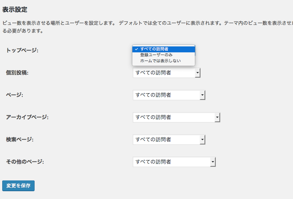The height and width of the screenshot is (199, 293).
Task: Click the 表示設定 heading
Action: click(15, 10)
